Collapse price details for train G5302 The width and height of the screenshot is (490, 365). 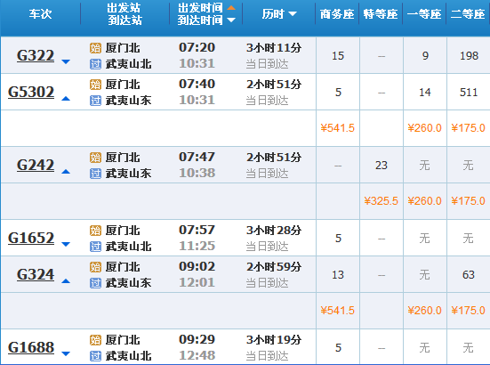click(66, 99)
